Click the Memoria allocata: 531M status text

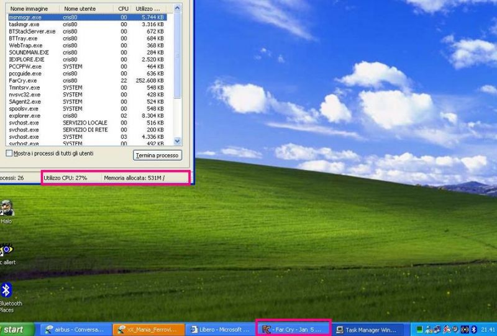tap(134, 178)
